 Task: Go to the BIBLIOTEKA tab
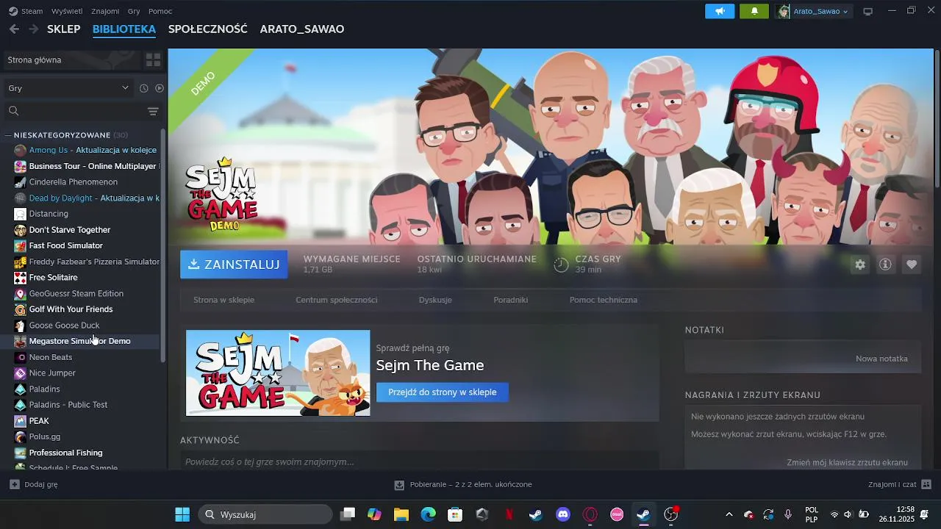(x=124, y=29)
